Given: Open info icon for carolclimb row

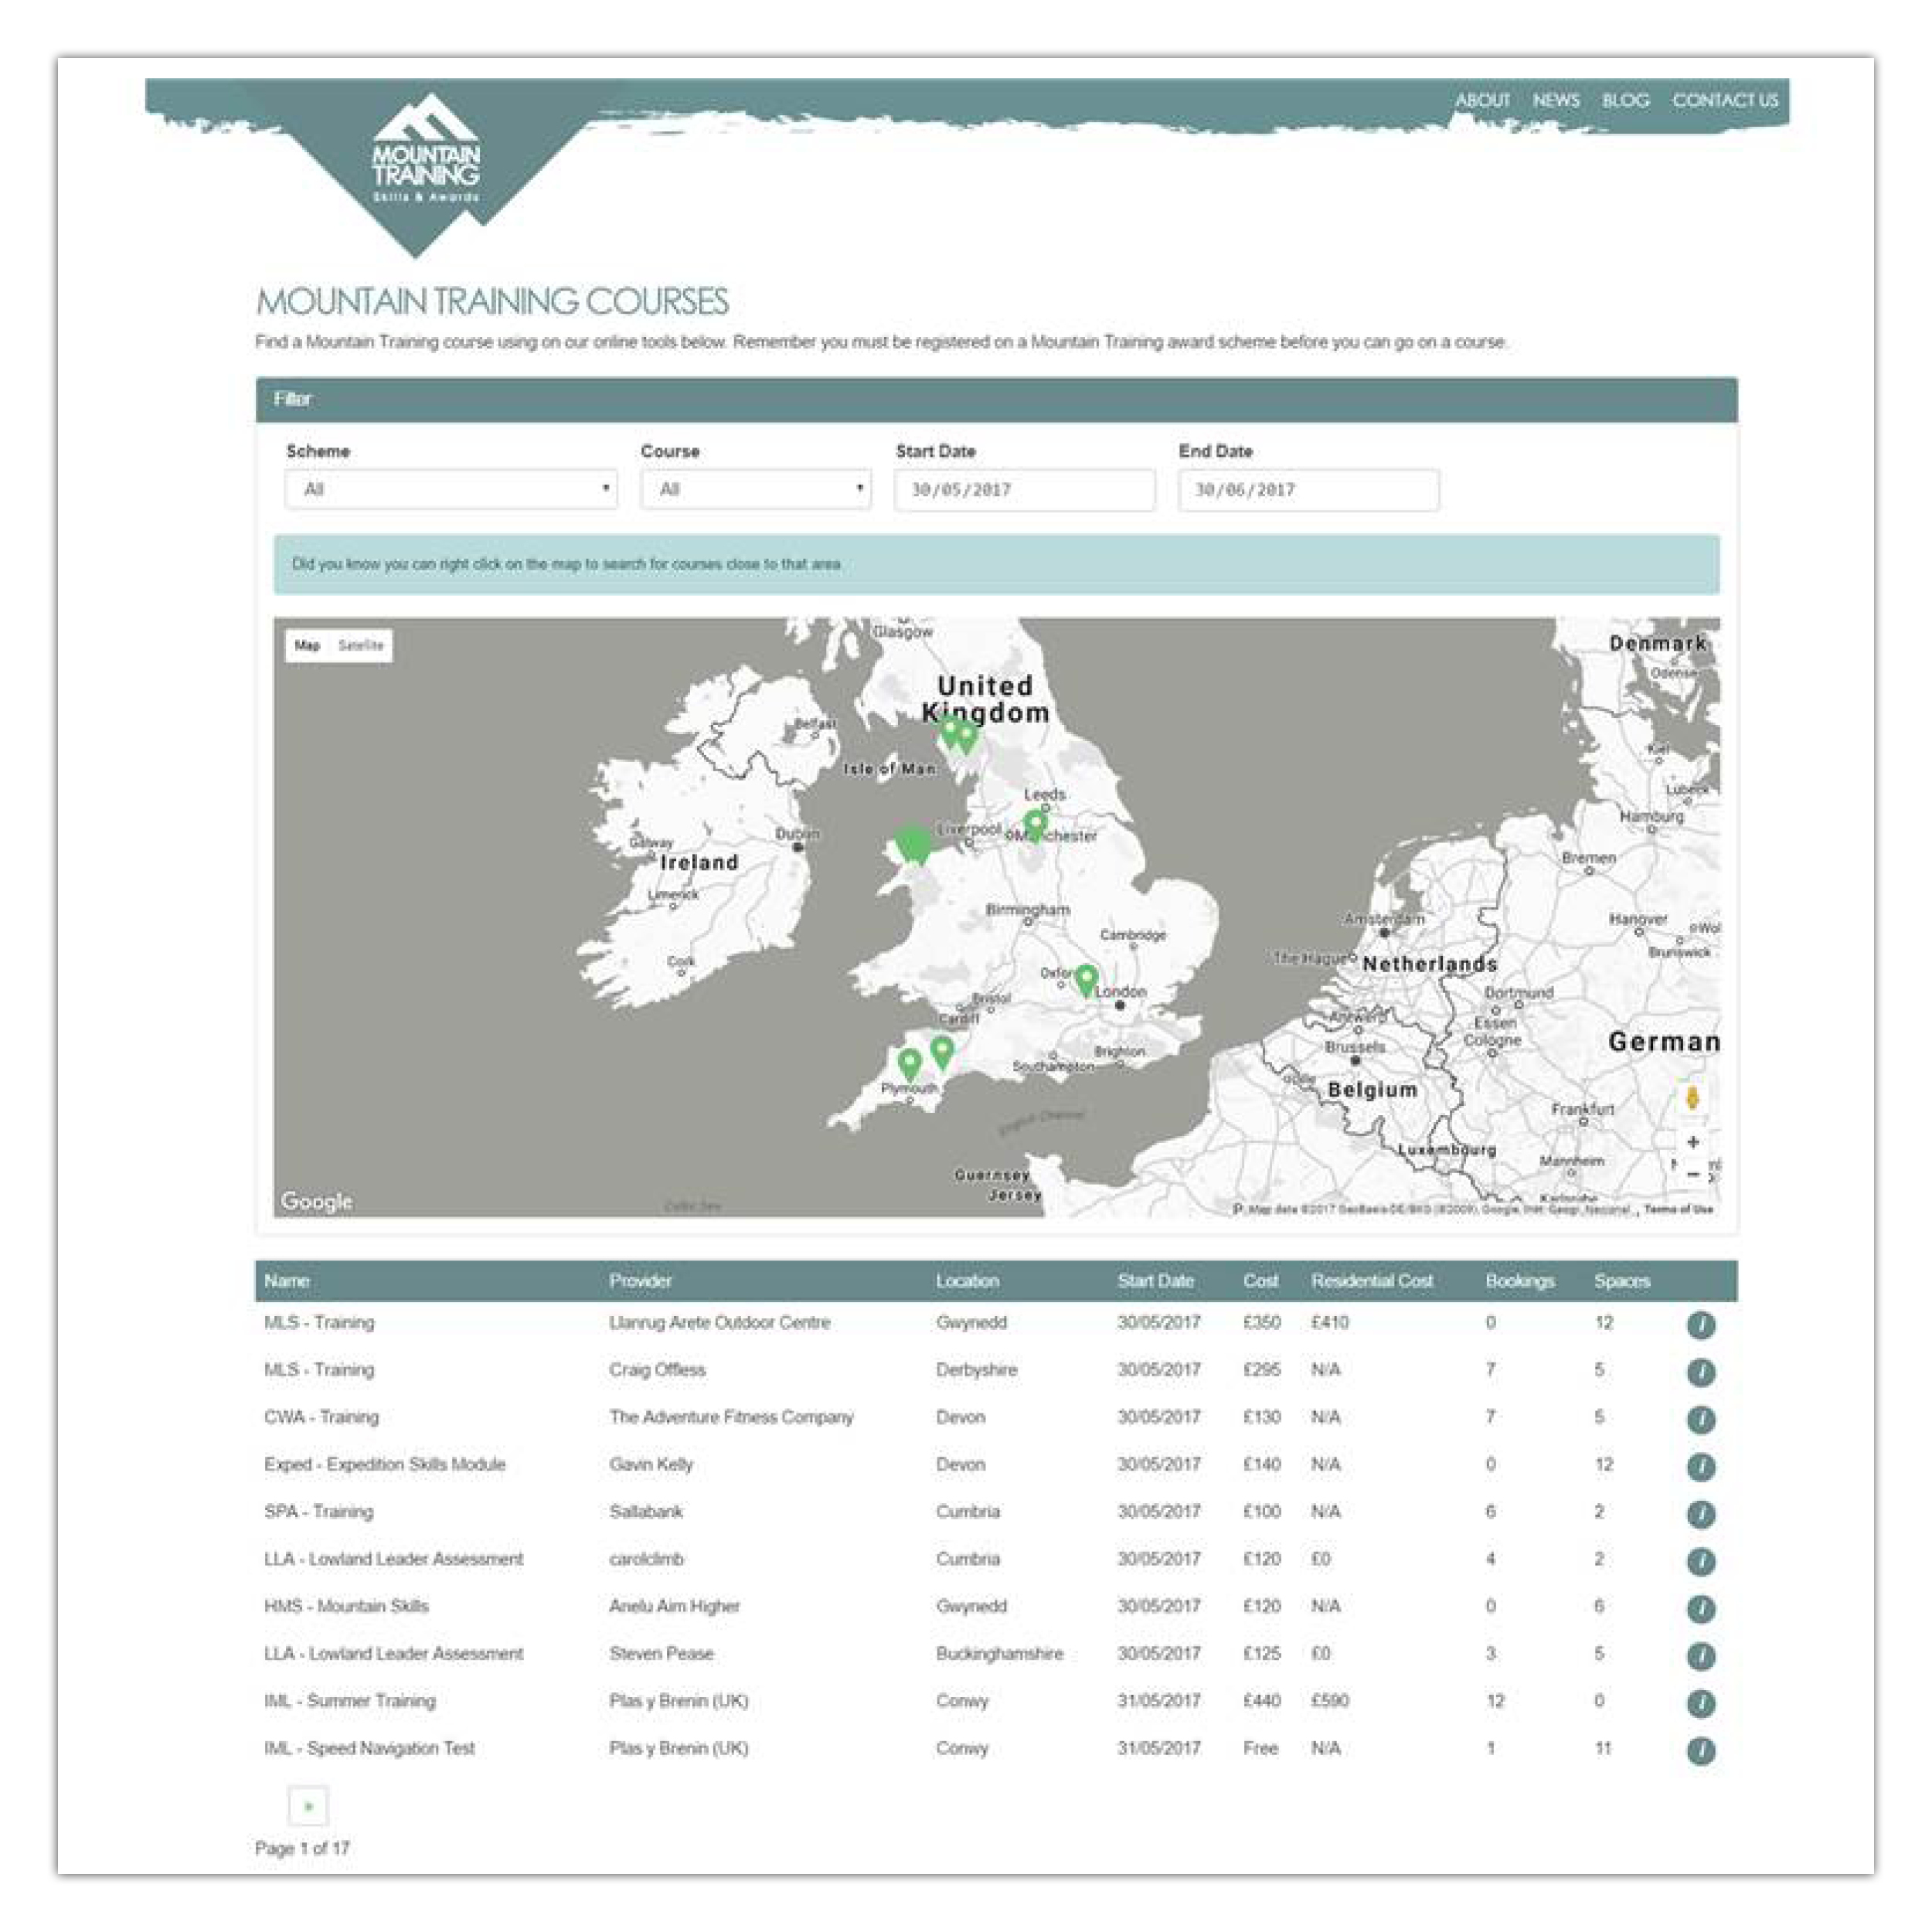Looking at the screenshot, I should 1701,1561.
